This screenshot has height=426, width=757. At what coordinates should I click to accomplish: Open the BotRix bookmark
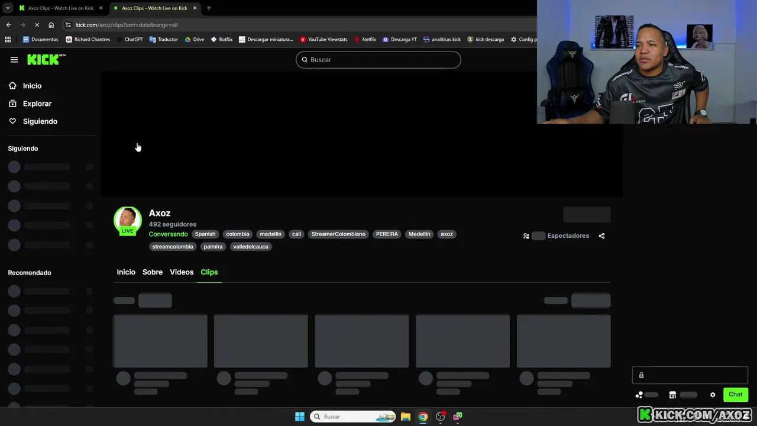[x=221, y=40]
